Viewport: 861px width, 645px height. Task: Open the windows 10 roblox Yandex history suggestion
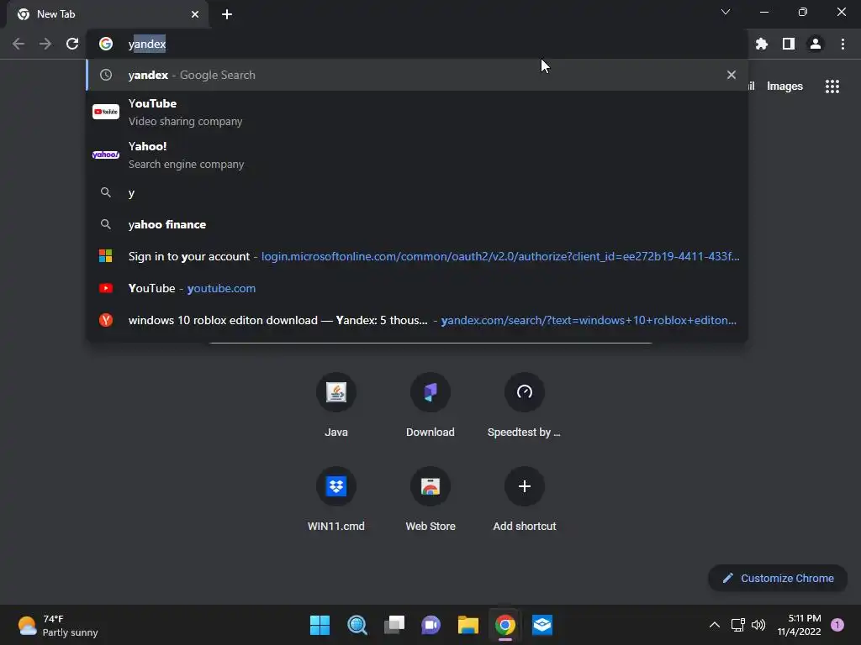click(x=417, y=320)
